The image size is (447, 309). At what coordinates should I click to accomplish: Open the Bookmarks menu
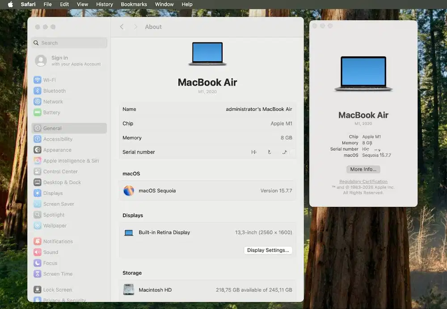click(134, 4)
